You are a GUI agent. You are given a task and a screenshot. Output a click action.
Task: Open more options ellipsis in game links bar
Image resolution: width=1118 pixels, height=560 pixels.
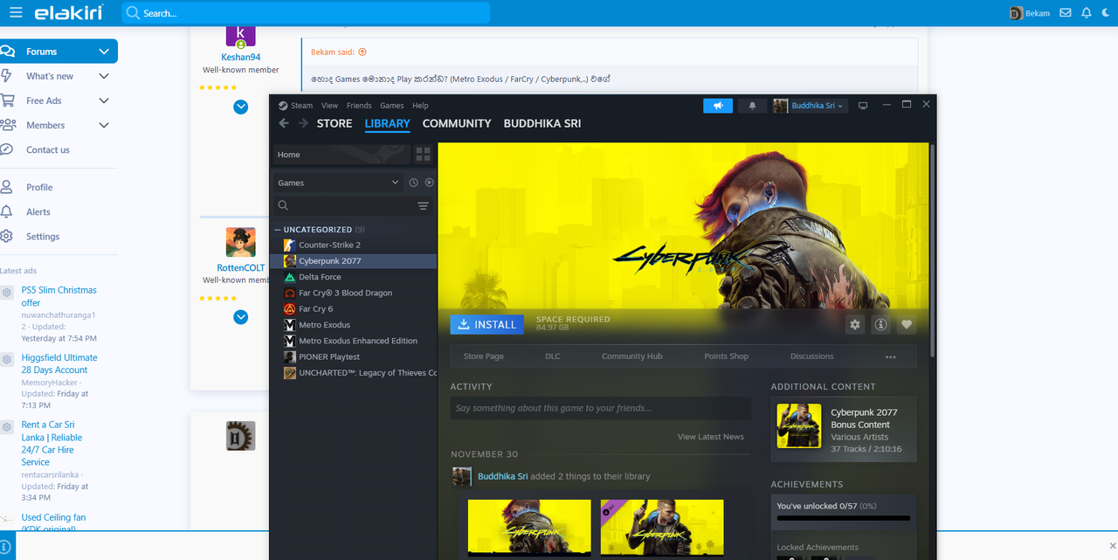[891, 356]
